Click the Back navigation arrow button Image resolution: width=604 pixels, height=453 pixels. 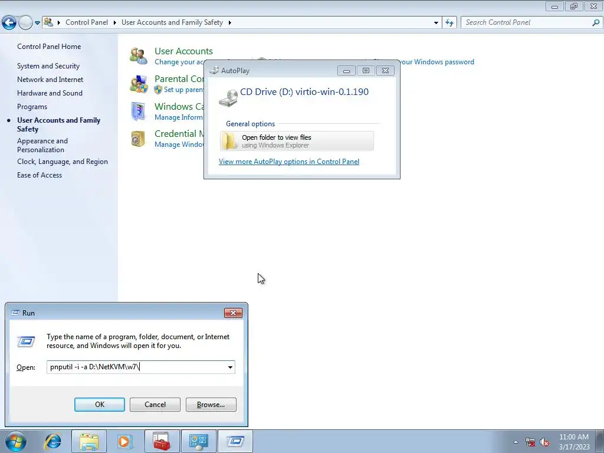pos(9,23)
